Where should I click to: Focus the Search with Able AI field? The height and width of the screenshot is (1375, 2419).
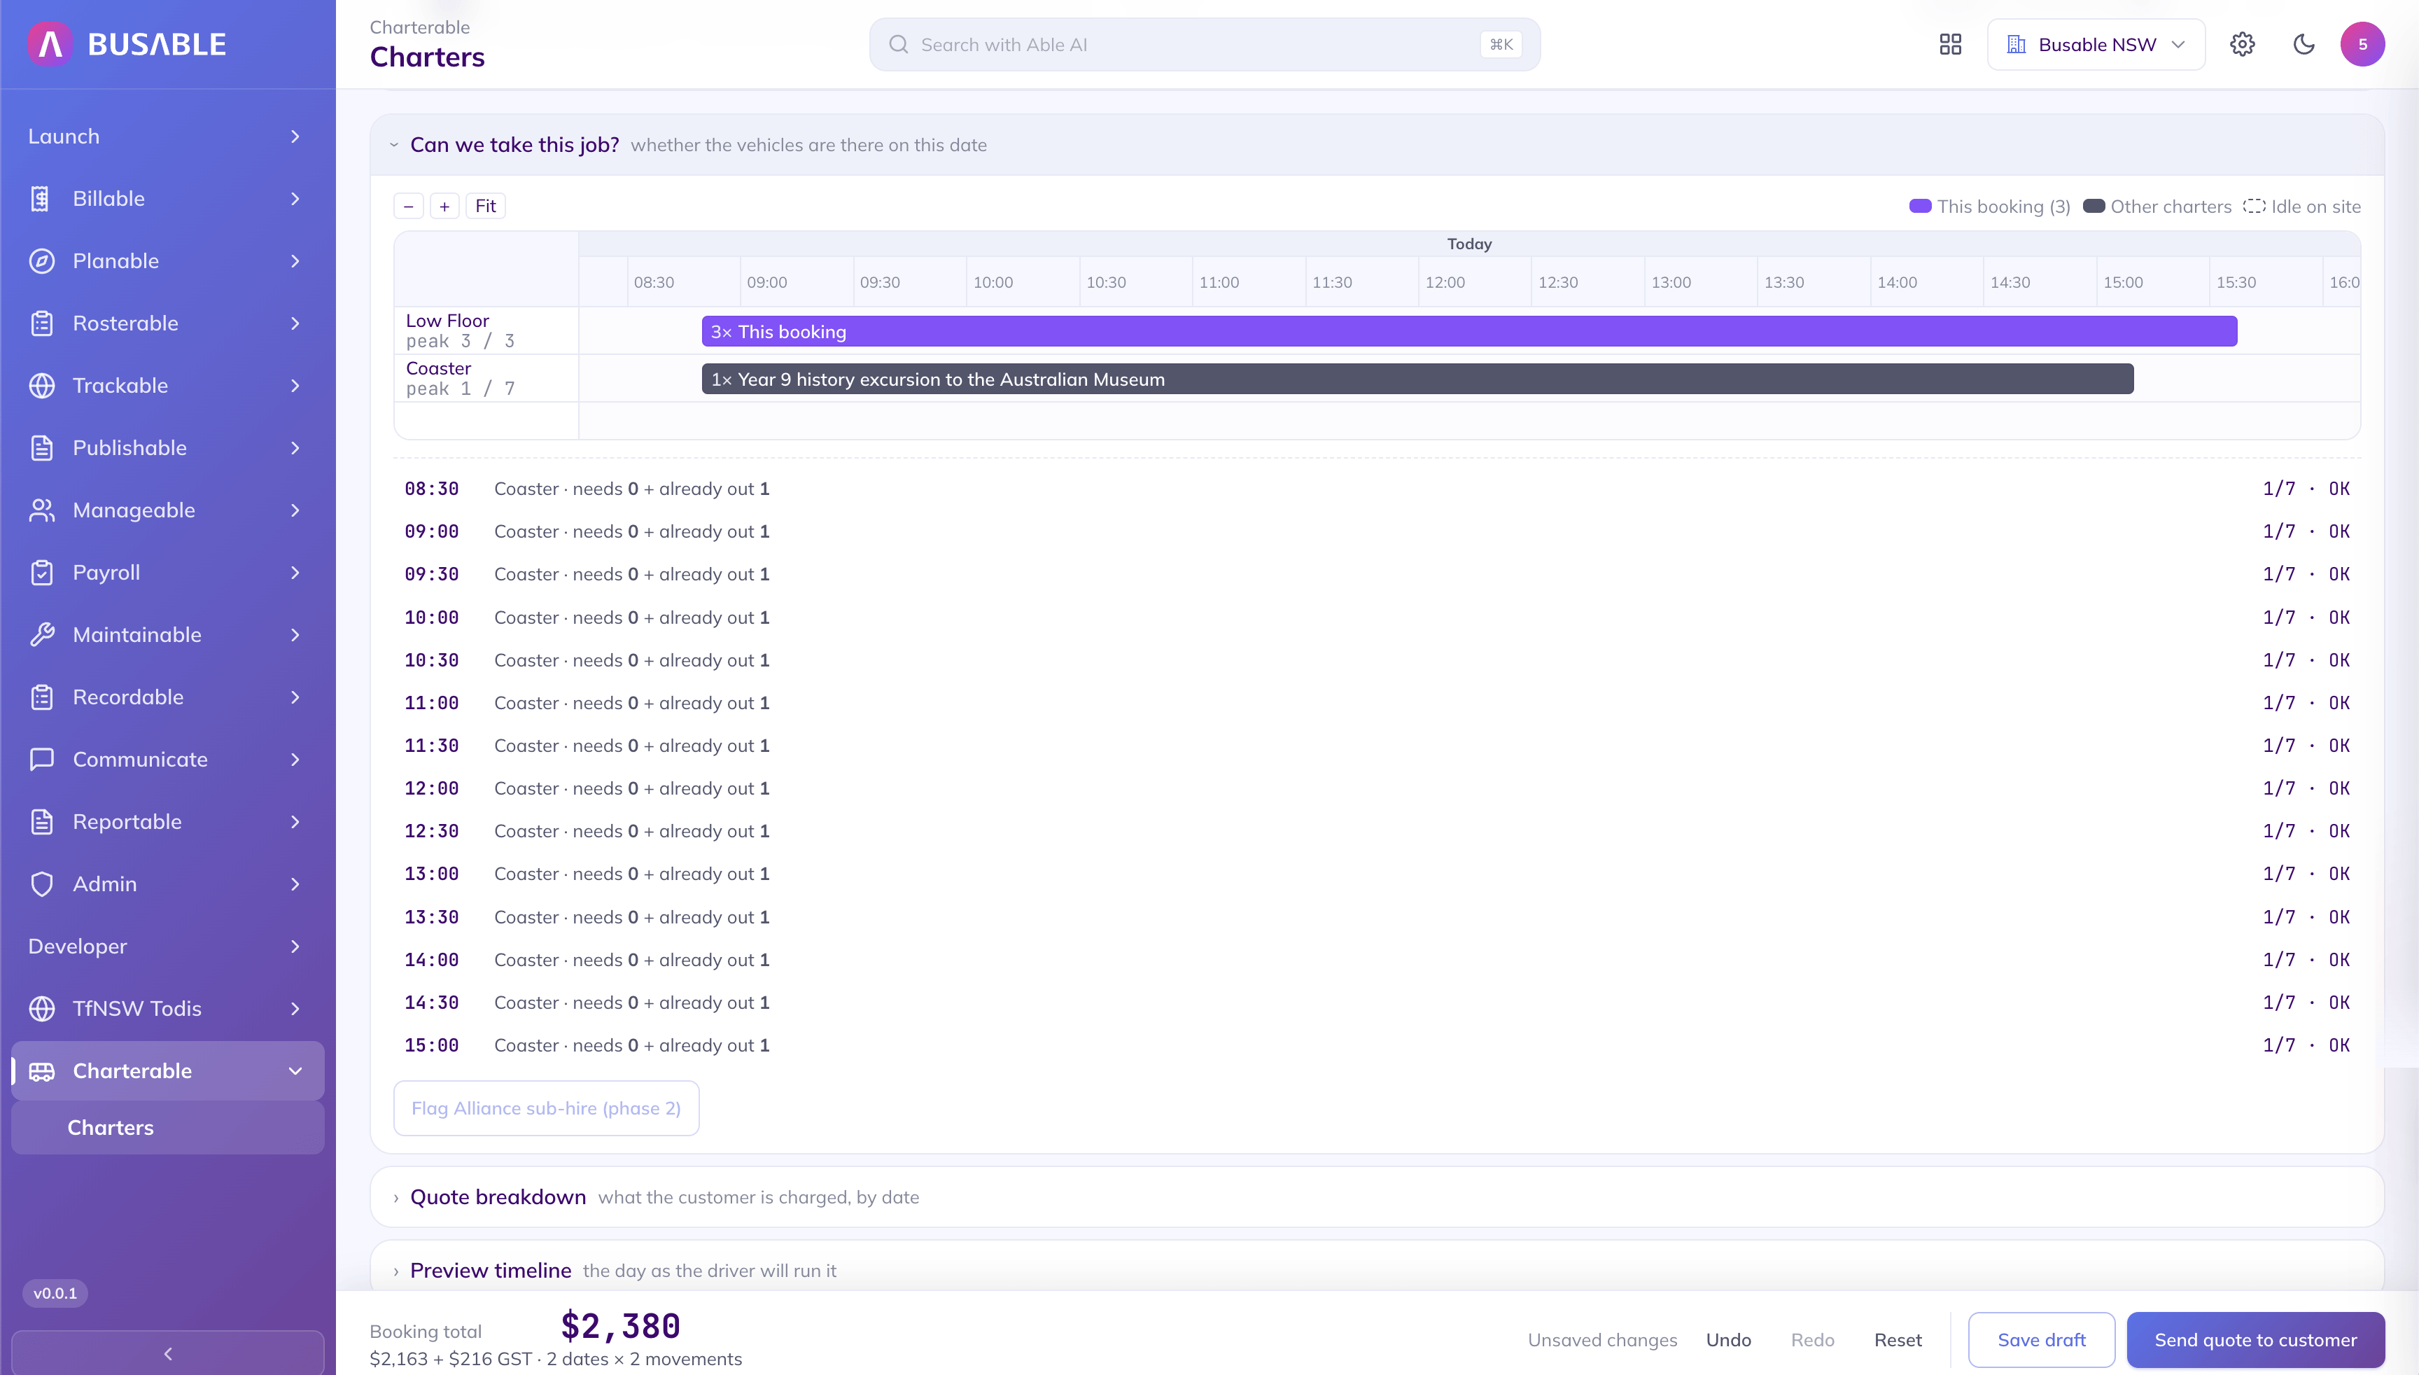tap(1205, 44)
